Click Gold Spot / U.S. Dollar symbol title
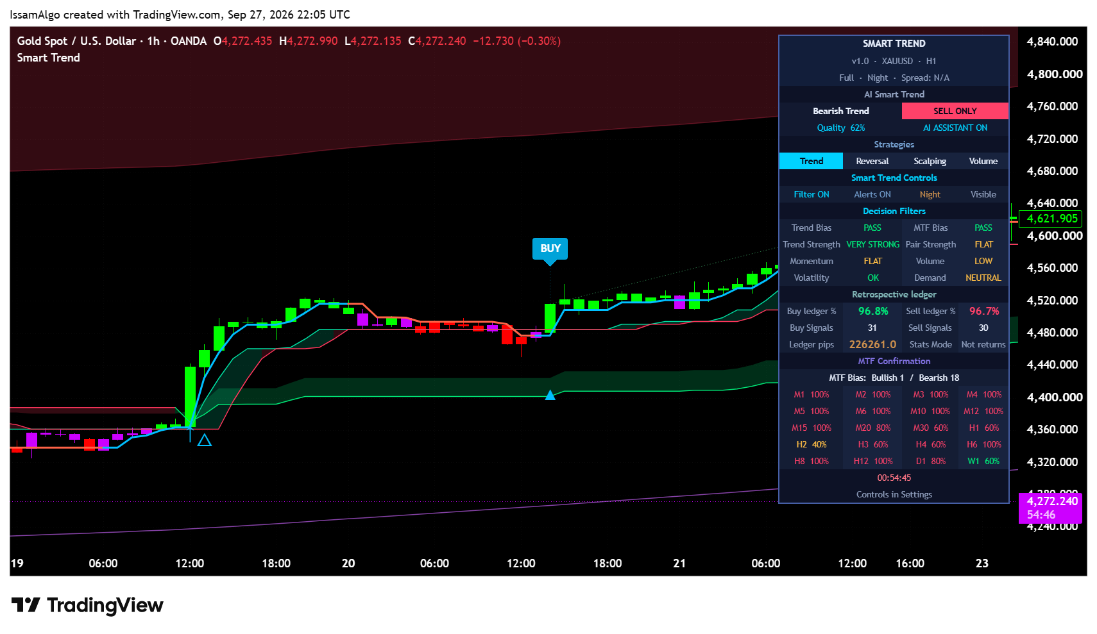 [x=77, y=41]
